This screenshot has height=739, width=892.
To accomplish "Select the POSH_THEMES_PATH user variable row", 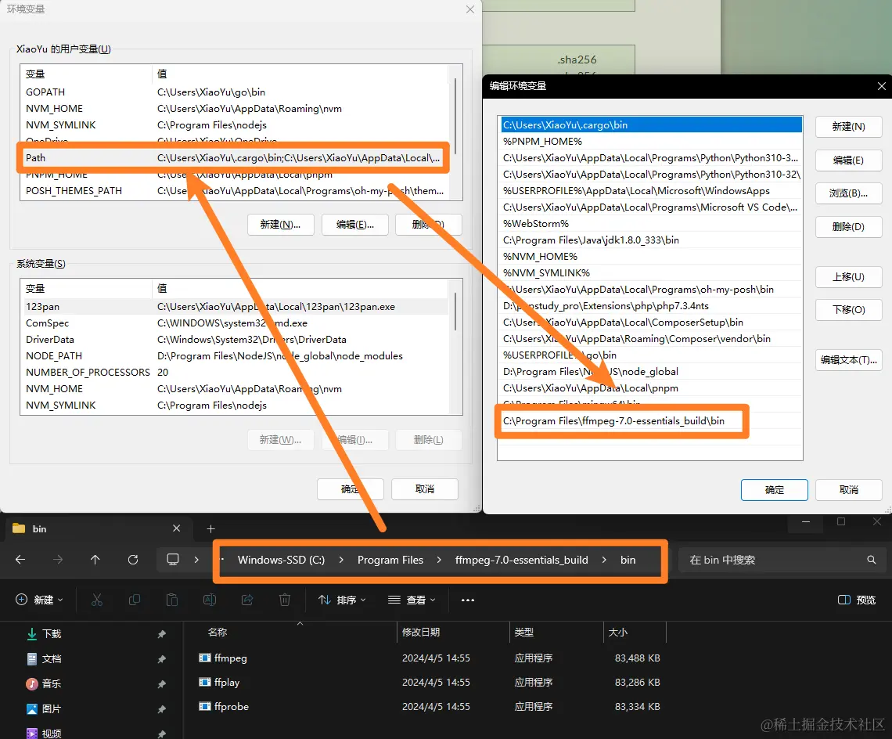I will tap(234, 191).
